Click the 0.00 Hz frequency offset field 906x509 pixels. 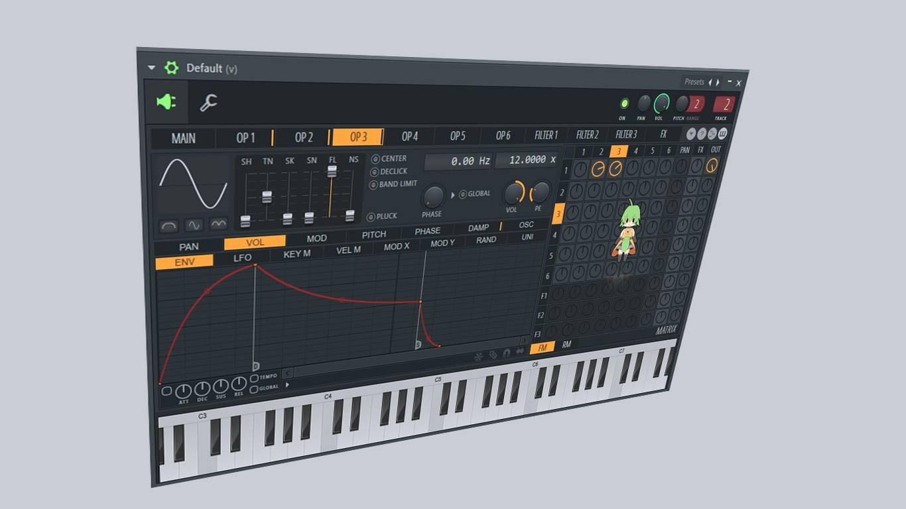point(457,161)
